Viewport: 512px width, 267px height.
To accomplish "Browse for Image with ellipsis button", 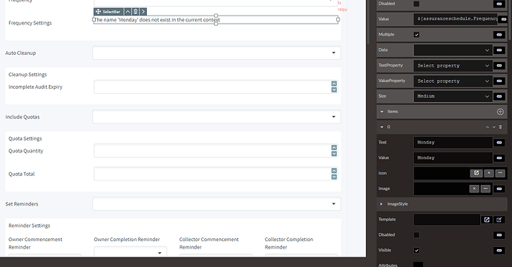I will click(x=485, y=189).
